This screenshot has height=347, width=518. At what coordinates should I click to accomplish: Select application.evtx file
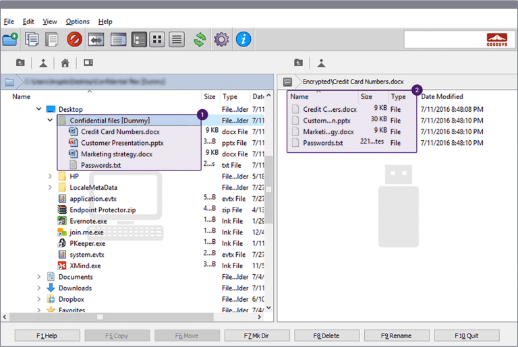(x=93, y=199)
